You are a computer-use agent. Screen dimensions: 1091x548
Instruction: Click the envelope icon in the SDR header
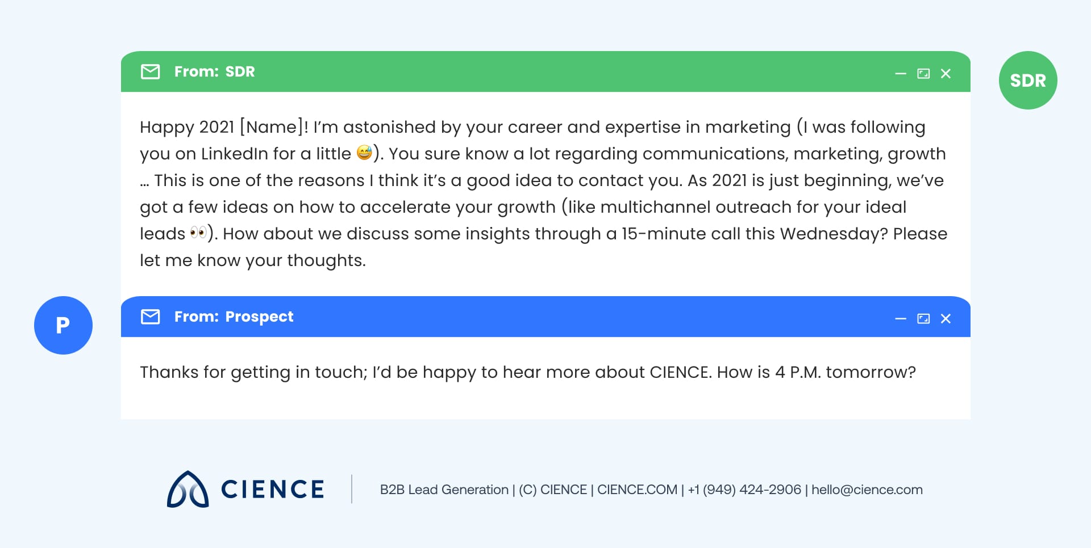(x=150, y=71)
